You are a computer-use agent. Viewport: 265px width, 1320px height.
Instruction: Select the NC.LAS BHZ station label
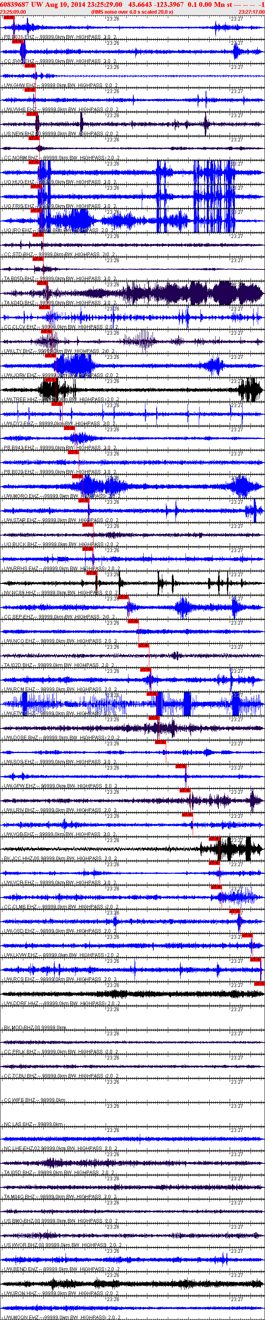(x=34, y=1124)
